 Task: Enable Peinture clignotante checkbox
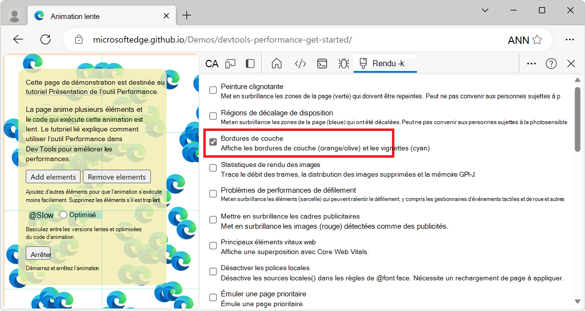213,90
